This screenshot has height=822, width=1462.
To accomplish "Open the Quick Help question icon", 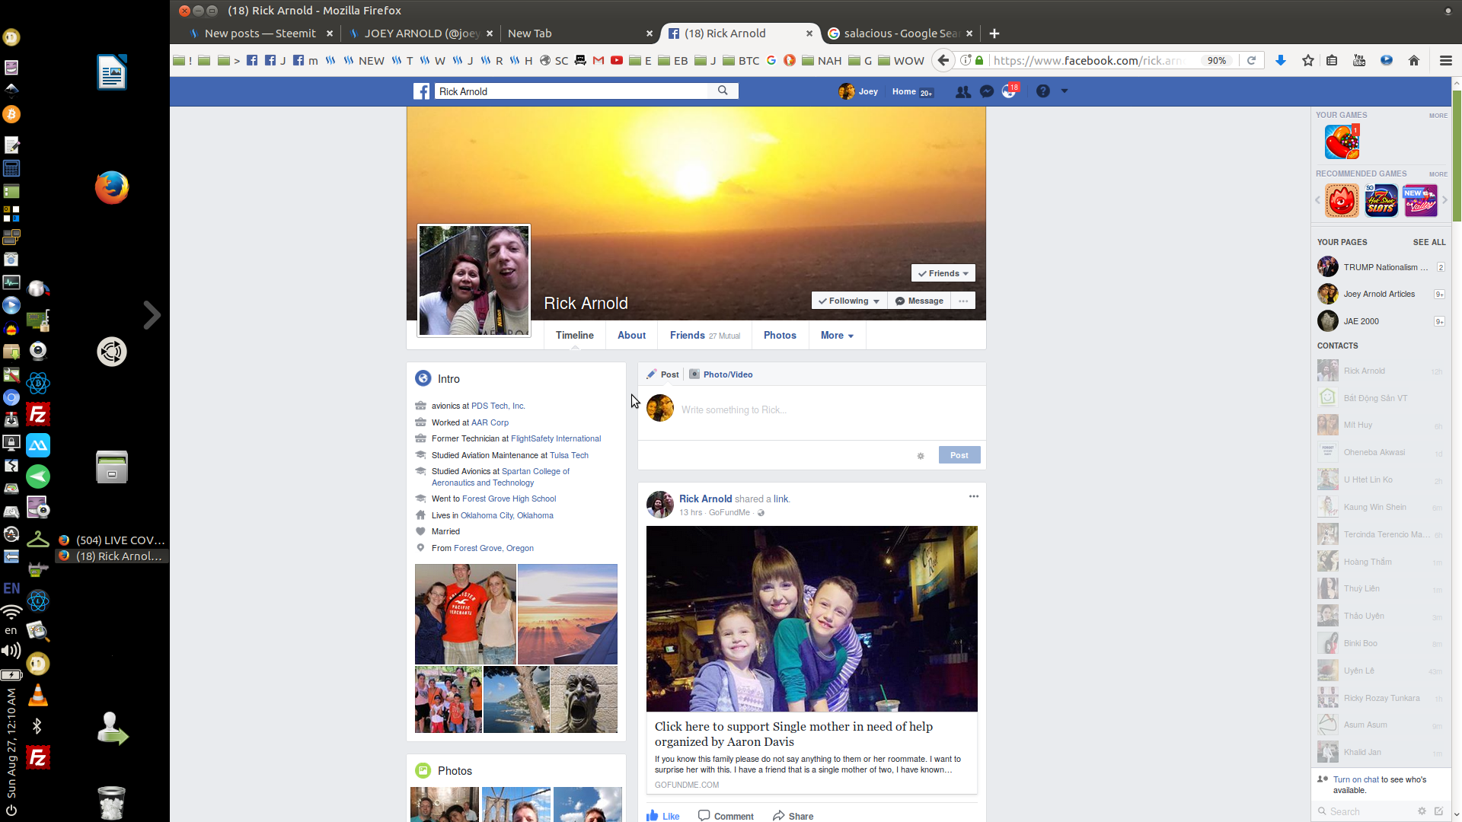I will 1043,91.
